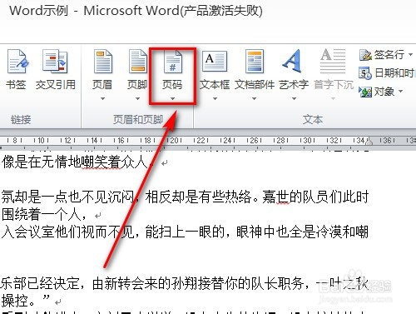The image size is (416, 314).
Task: Expand the 首字下沉 dropdown arrow
Action: [x=334, y=98]
